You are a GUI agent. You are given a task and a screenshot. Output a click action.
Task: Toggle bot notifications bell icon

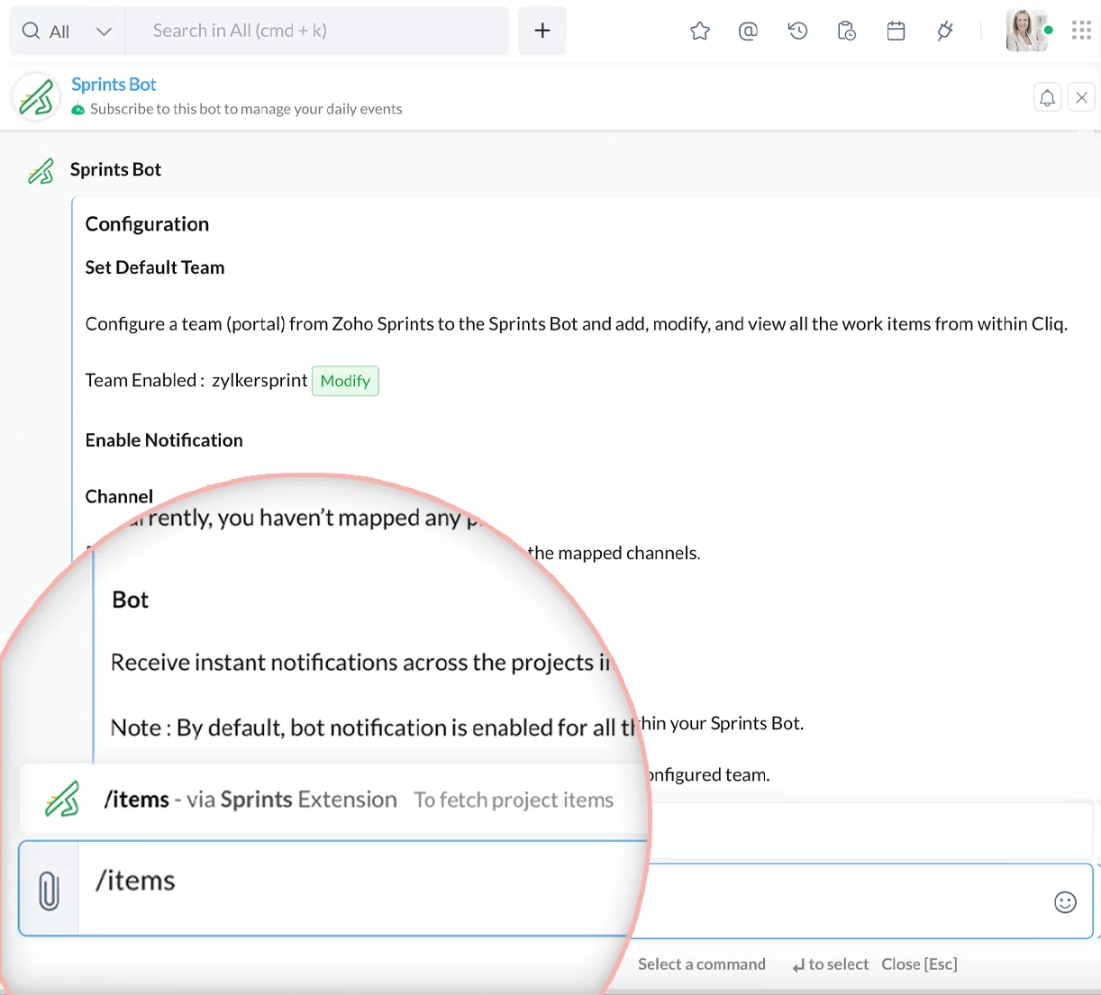click(x=1047, y=97)
